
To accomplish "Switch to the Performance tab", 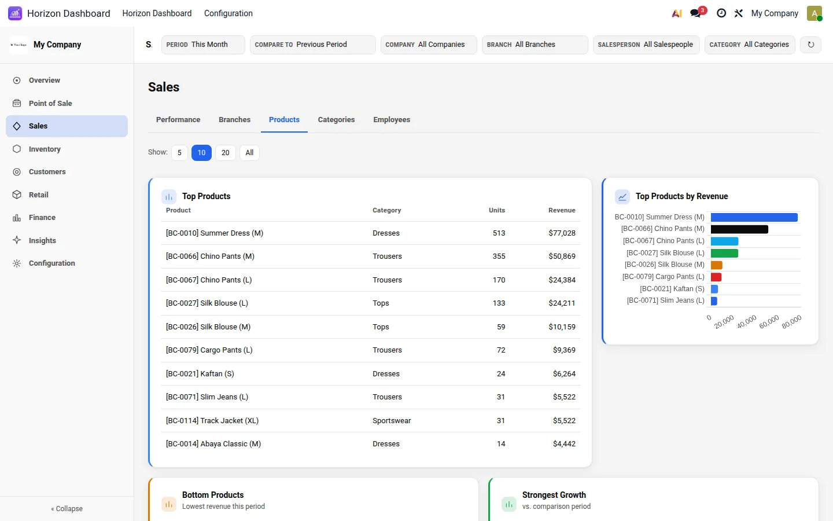I will click(x=178, y=120).
